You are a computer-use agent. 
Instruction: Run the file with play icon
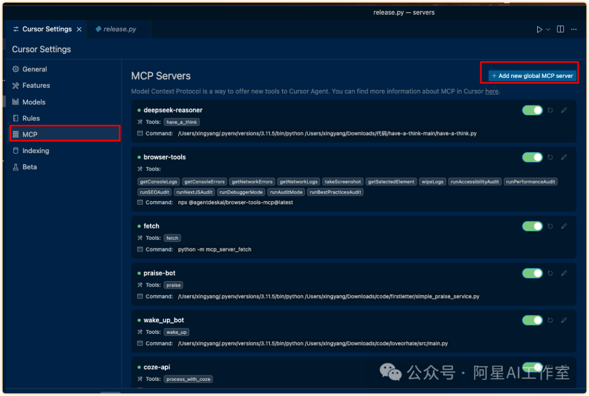[539, 29]
